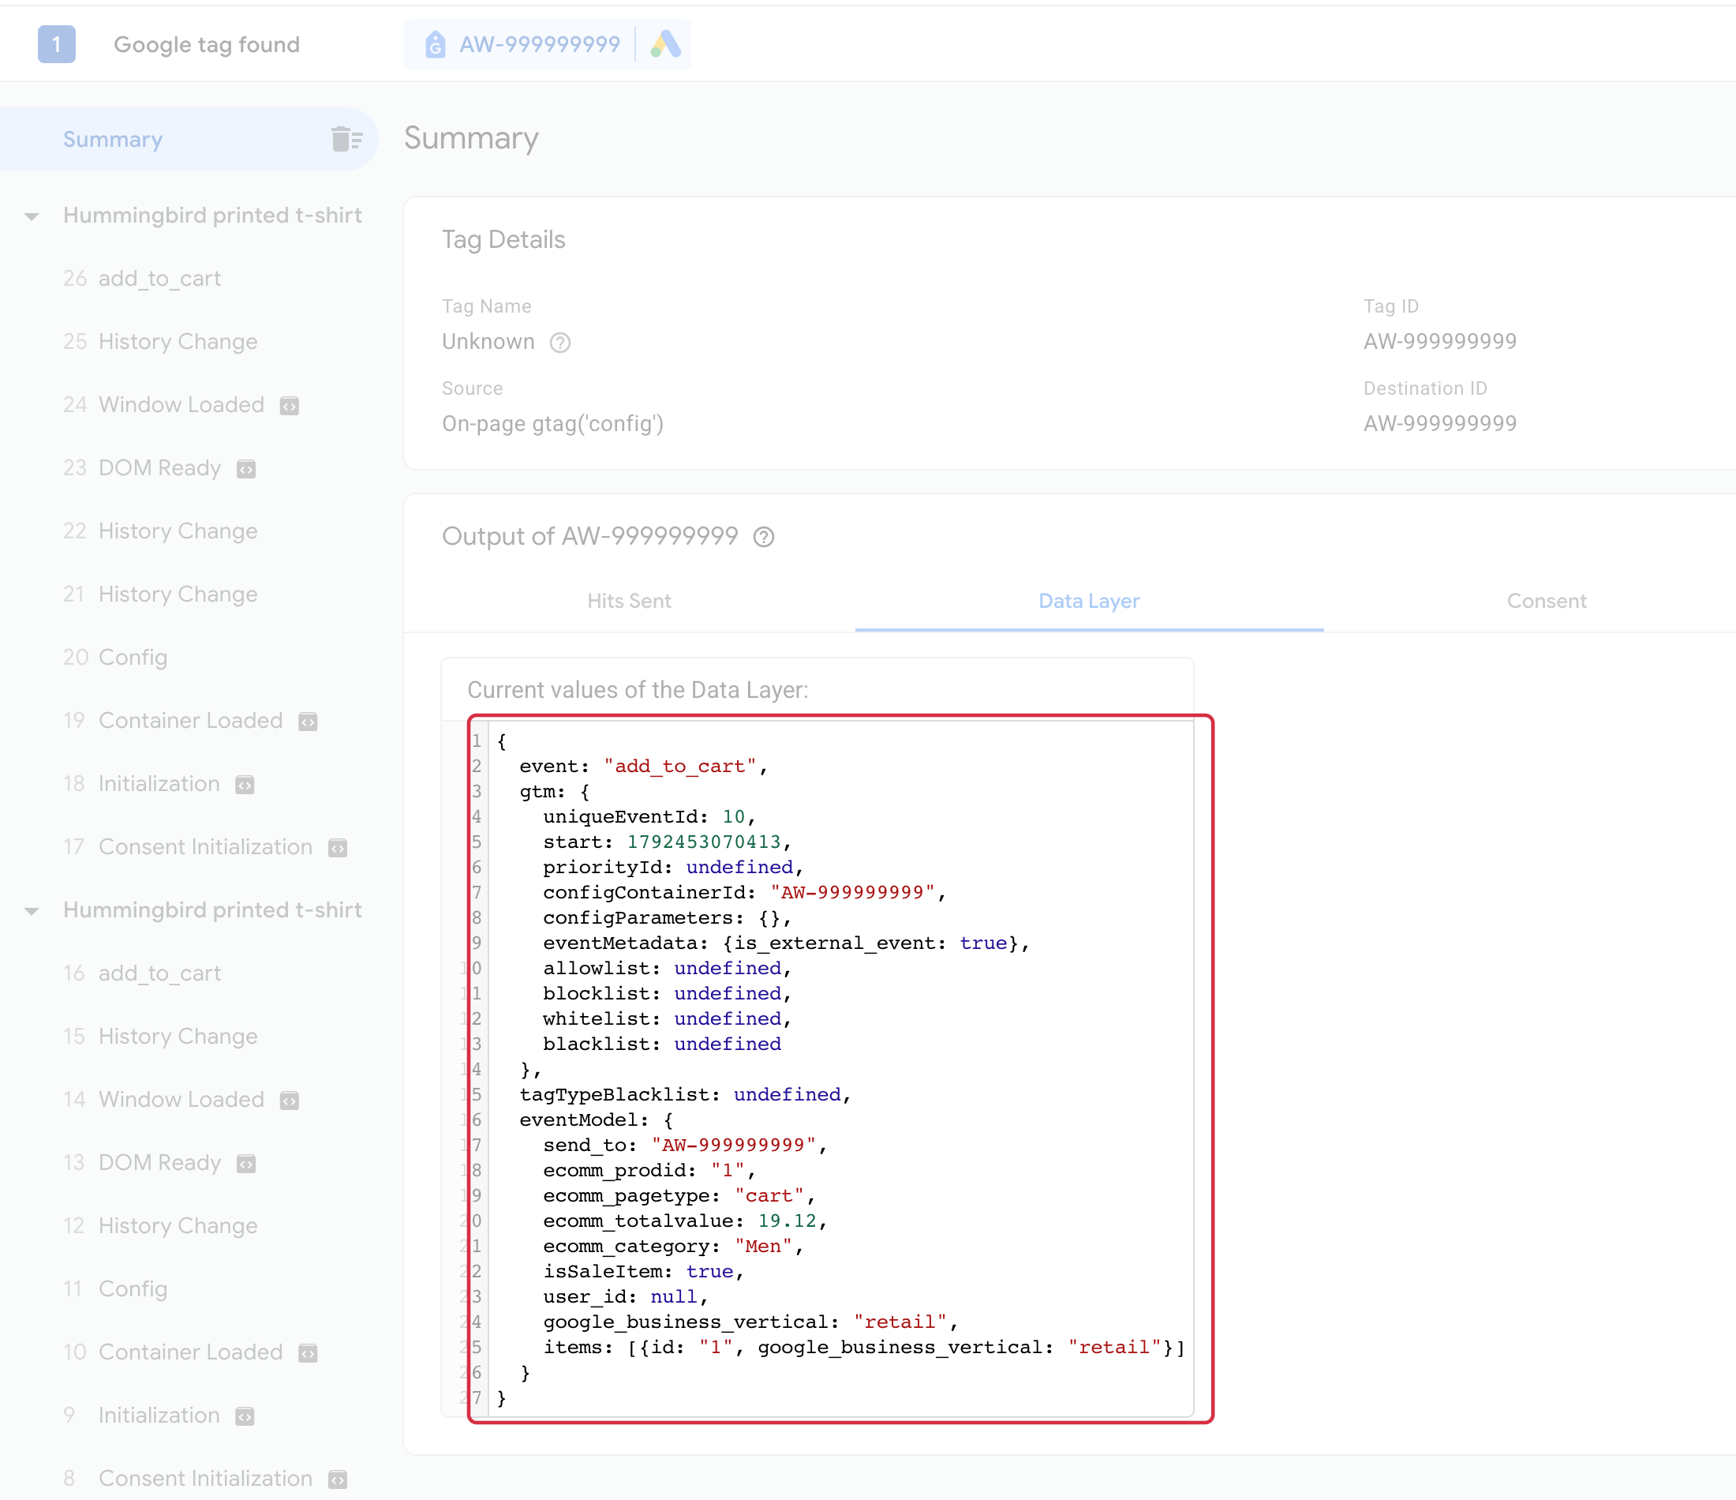This screenshot has width=1736, height=1500.
Task: Open event 14 Window Loaded
Action: coord(163,1100)
